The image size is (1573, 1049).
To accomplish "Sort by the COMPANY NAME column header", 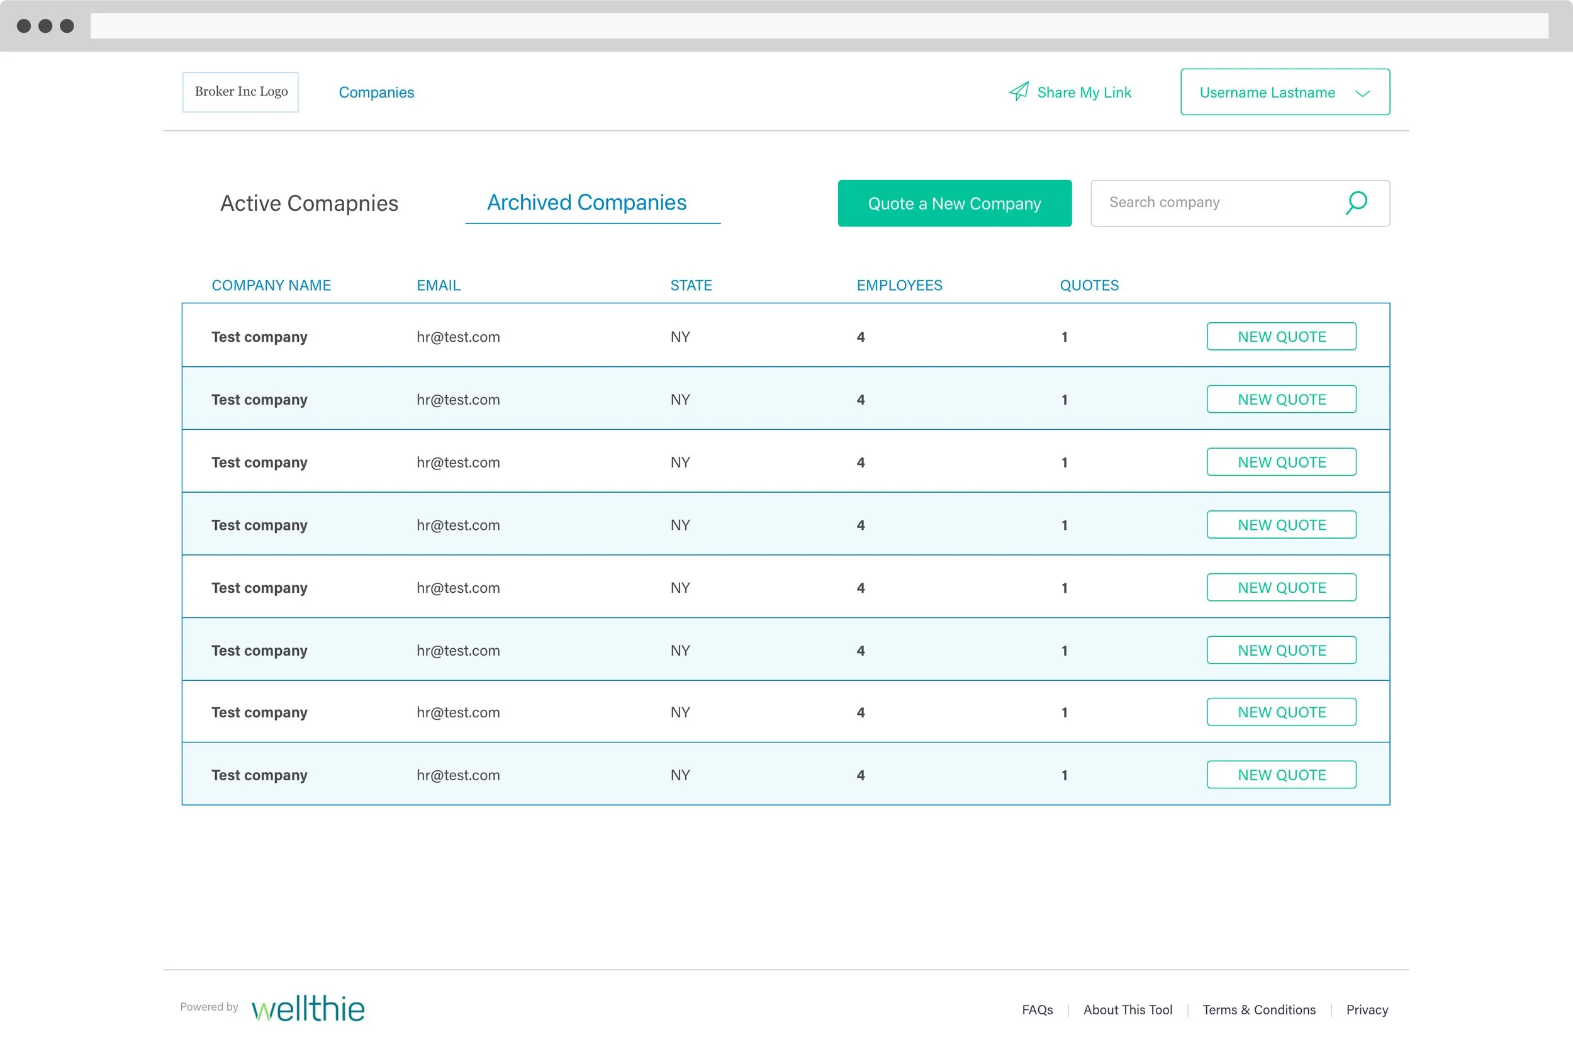I will coord(271,286).
